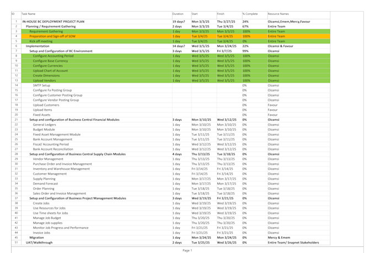The image size is (375, 253).
Task: Select the 99% complete value
Action: coord(245,51)
